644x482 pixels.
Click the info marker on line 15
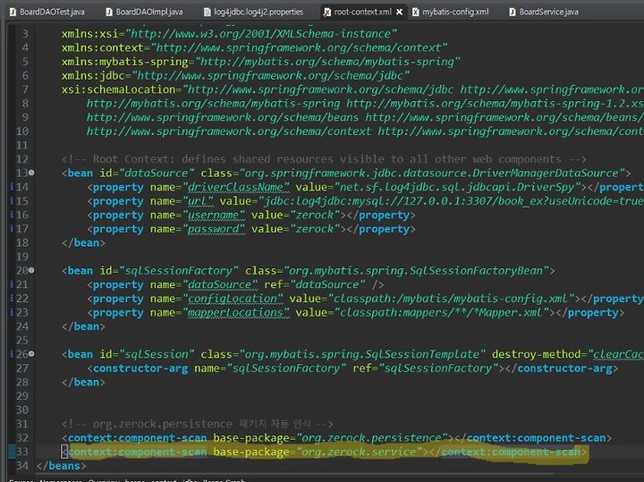point(12,201)
